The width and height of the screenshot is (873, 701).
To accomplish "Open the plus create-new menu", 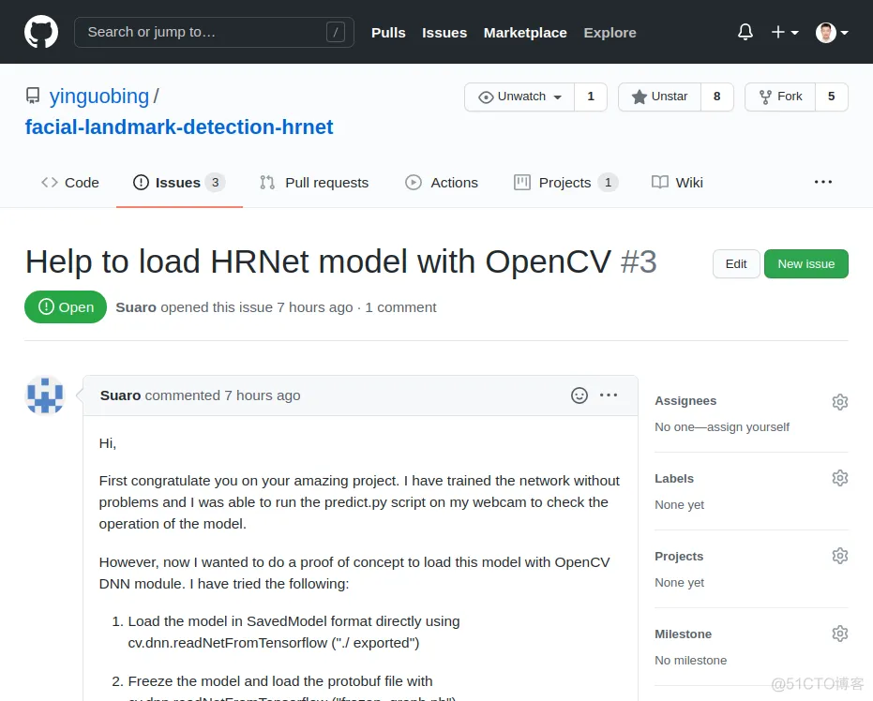I will click(785, 32).
